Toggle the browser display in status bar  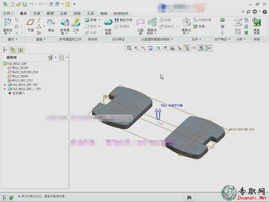click(11, 198)
